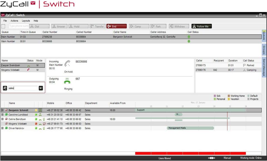
Task: Toggle Benjamin Schmidt's red availability indicator
Action: [6, 110]
